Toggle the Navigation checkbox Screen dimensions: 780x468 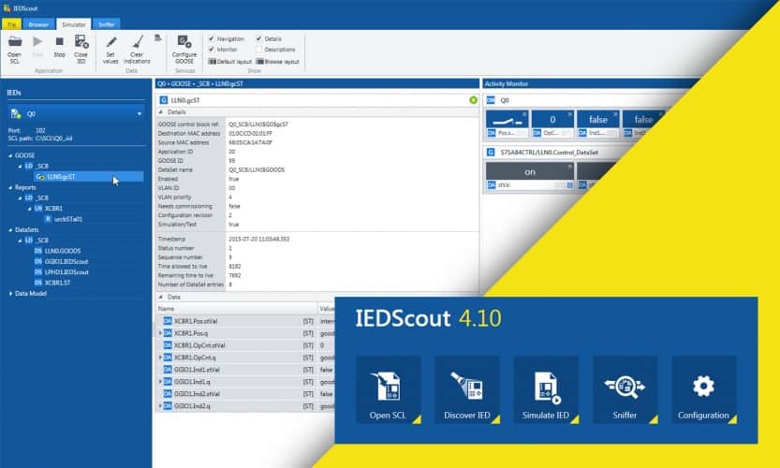click(212, 38)
